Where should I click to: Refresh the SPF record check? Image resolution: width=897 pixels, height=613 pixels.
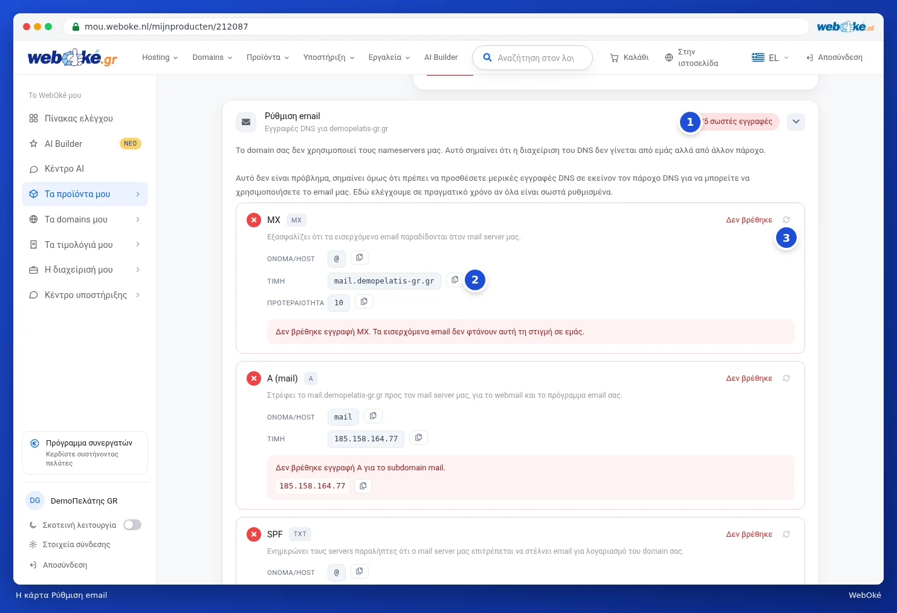[786, 534]
